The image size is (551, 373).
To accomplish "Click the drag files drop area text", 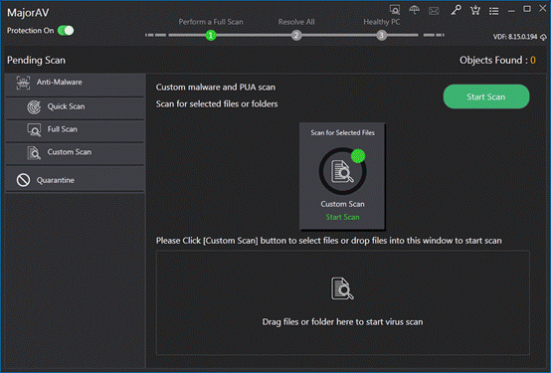I will tap(342, 322).
